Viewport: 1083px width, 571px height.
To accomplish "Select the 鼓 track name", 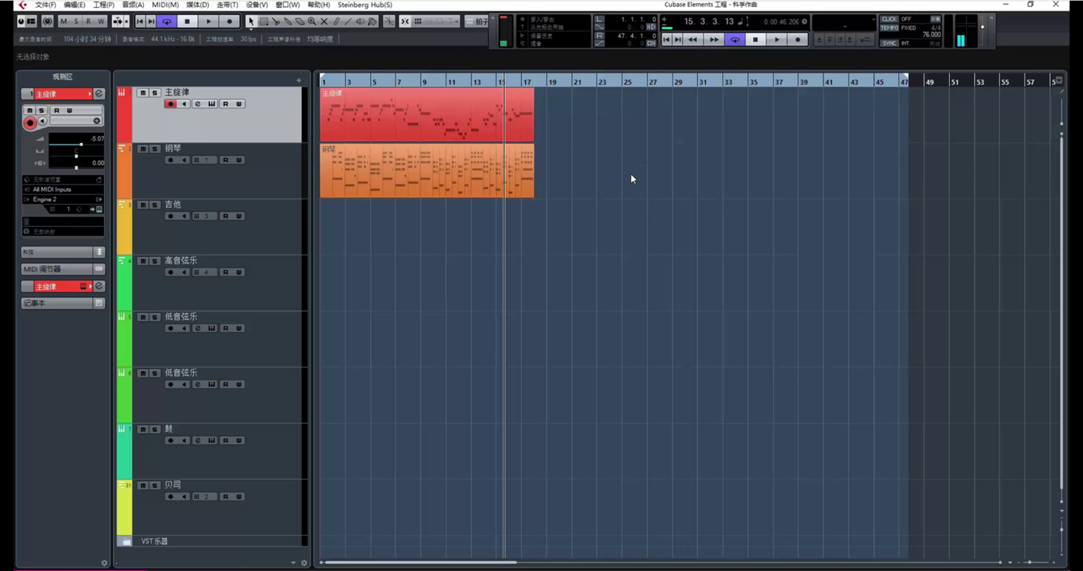I will 169,429.
